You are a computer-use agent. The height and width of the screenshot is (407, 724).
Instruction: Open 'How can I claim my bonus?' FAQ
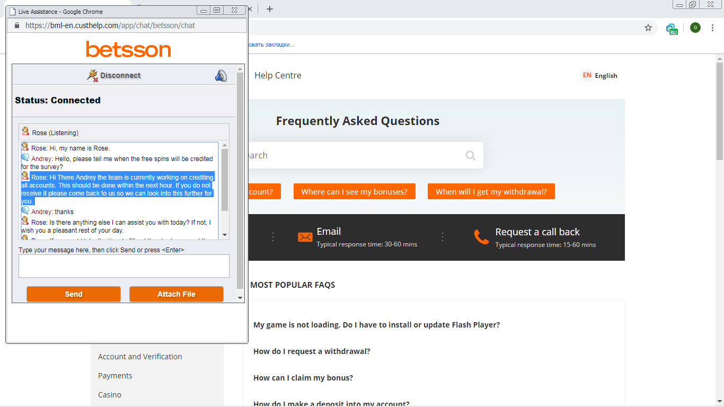tap(303, 378)
